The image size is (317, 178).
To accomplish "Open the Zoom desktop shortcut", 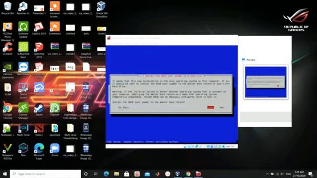I will point(55,150).
